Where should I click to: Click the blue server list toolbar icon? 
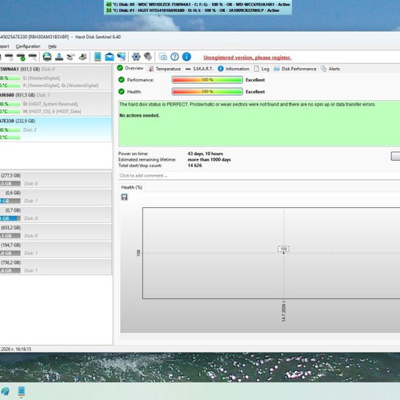coord(98,57)
